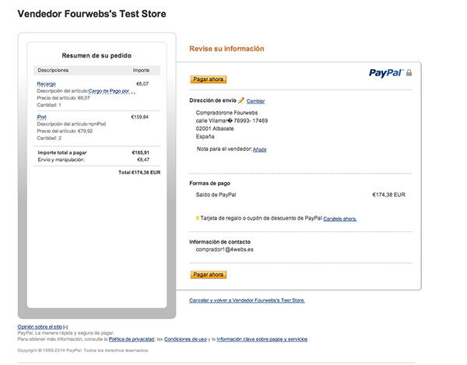Click the bottom Pagar ahora button
The width and height of the screenshot is (467, 365).
[x=208, y=275]
